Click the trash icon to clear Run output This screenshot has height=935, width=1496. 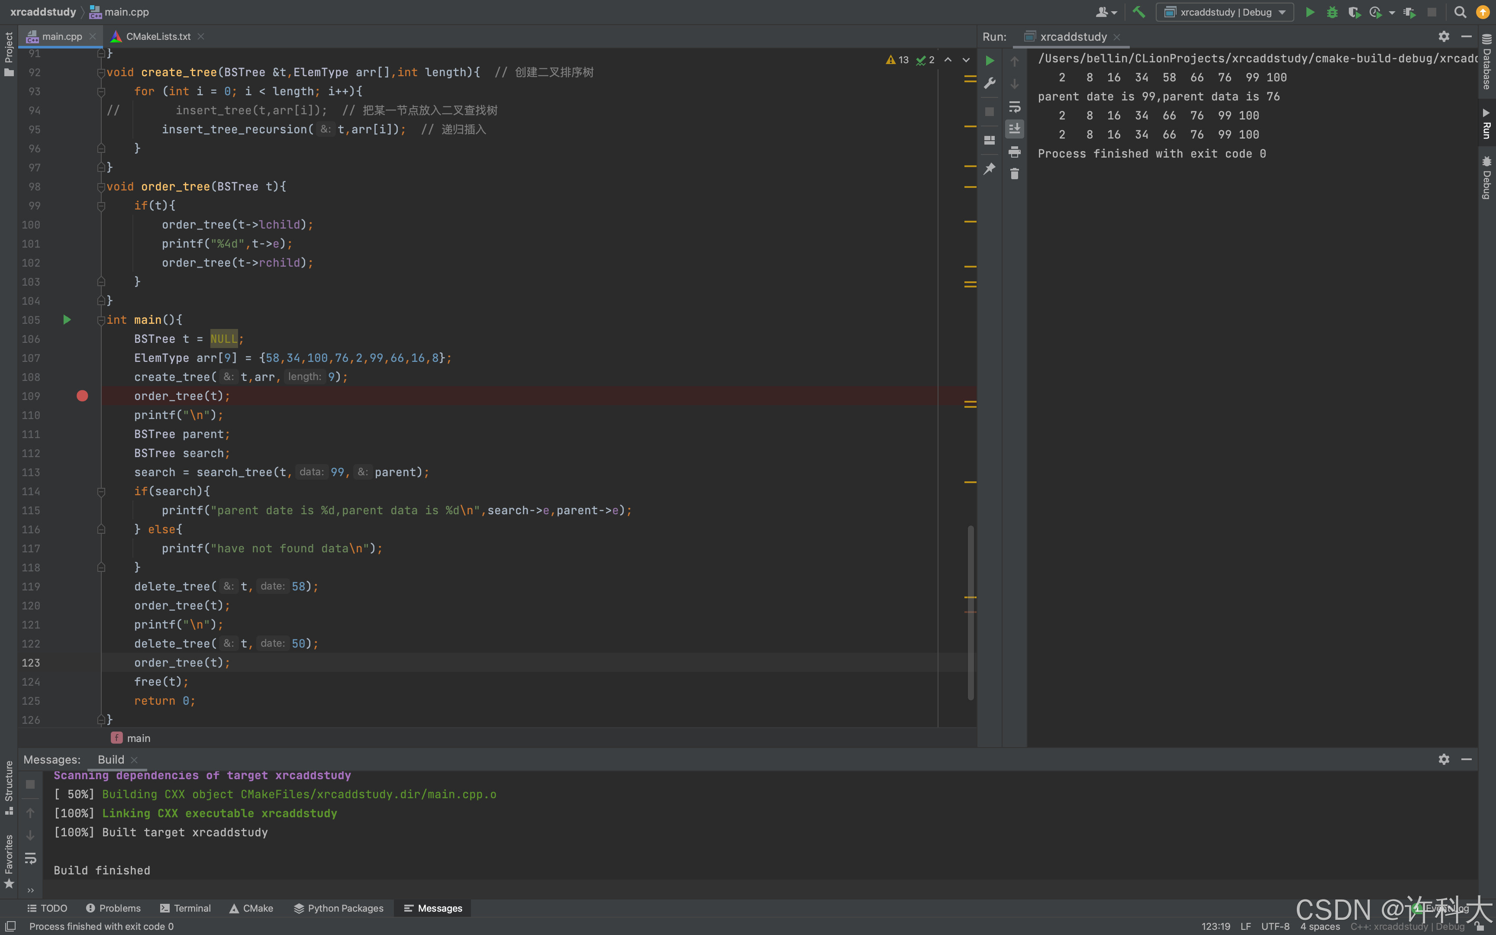[x=1015, y=174]
